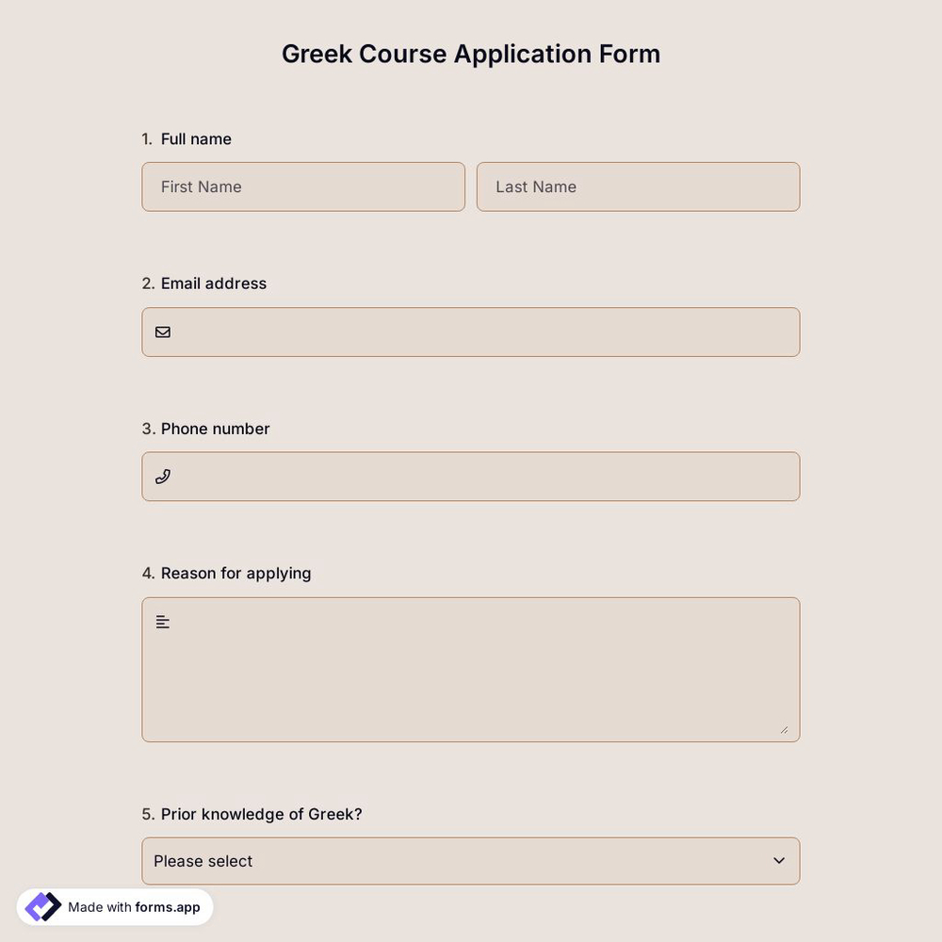Viewport: 942px width, 942px height.
Task: Click the Phone number input box
Action: coord(471,476)
